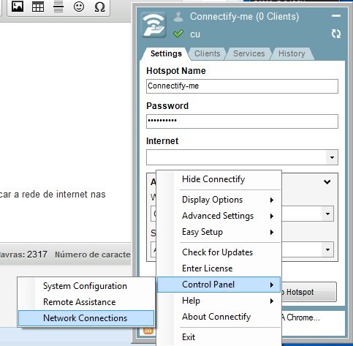Image resolution: width=353 pixels, height=346 pixels.
Task: Expand Easy Setup submenu
Action: pyautogui.click(x=219, y=232)
